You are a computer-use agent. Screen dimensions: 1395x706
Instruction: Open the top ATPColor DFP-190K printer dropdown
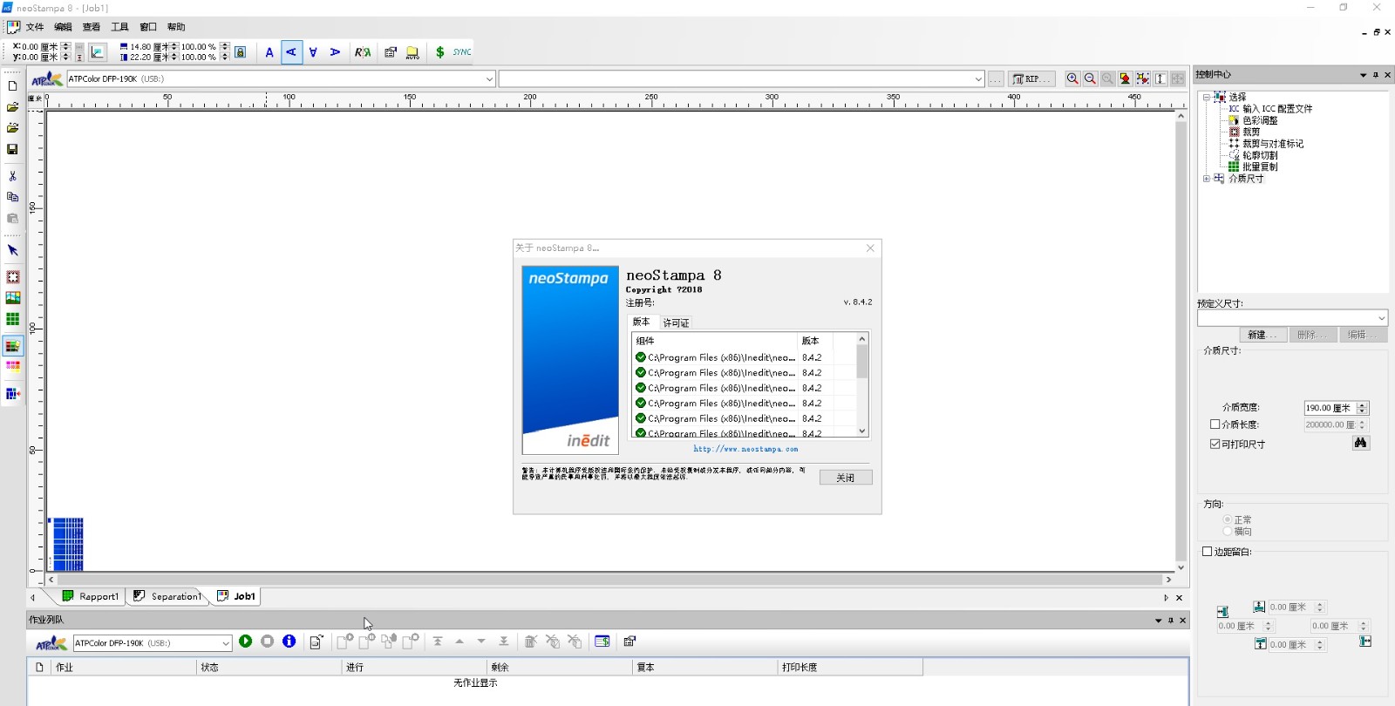(x=489, y=78)
